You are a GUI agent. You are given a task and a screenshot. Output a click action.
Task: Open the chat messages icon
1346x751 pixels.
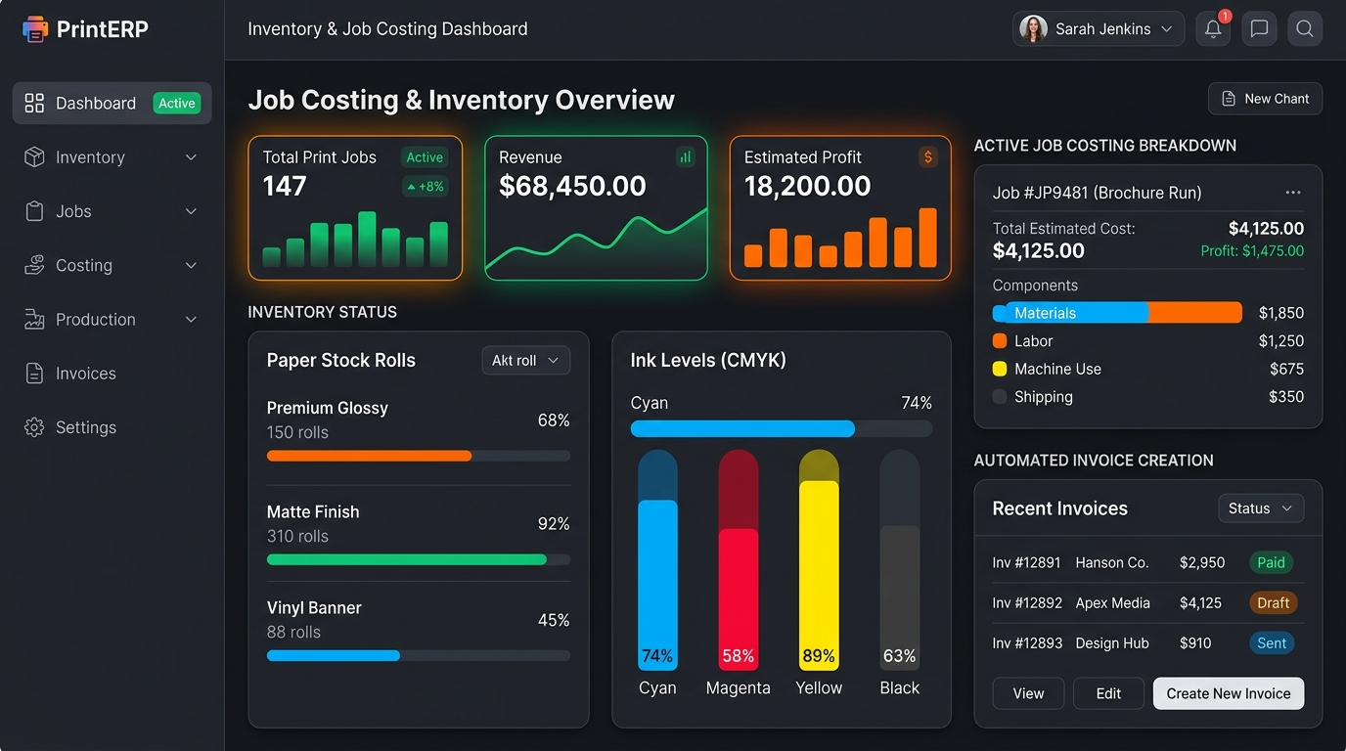(1260, 29)
